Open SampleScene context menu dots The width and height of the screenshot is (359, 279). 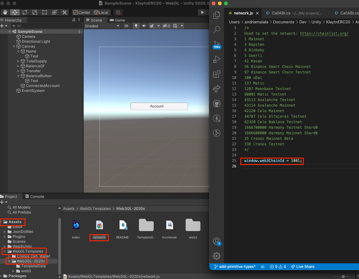click(79, 32)
